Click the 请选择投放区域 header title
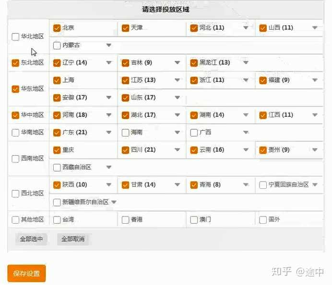332x285 pixels. pyautogui.click(x=166, y=9)
